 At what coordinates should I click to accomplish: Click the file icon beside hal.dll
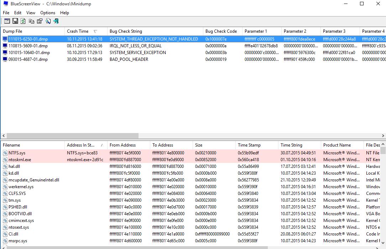point(5,166)
